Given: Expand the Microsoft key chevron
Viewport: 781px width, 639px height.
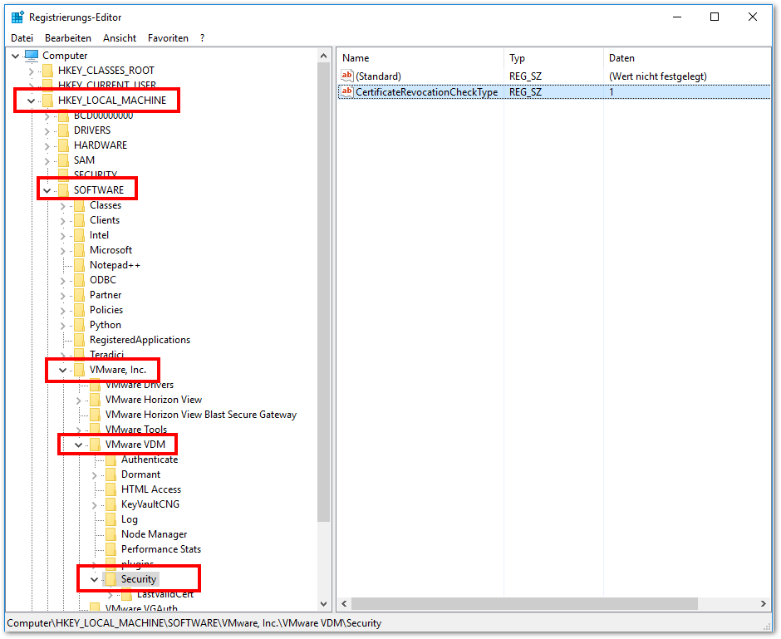Looking at the screenshot, I should [62, 250].
